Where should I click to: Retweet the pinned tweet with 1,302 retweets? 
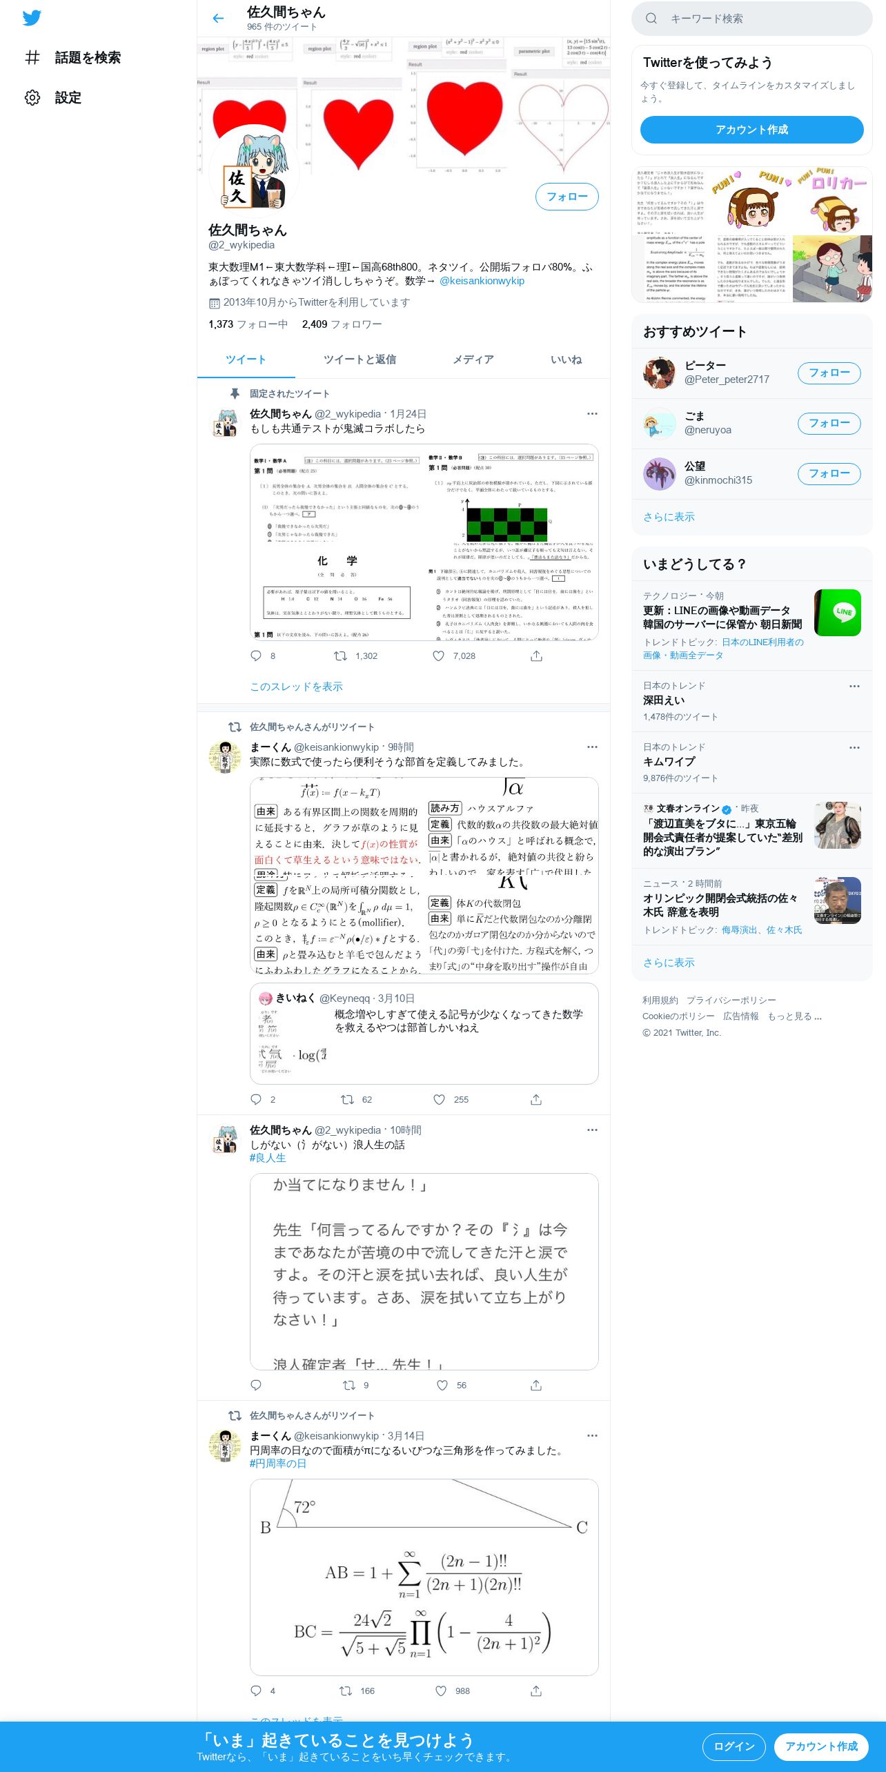click(340, 656)
